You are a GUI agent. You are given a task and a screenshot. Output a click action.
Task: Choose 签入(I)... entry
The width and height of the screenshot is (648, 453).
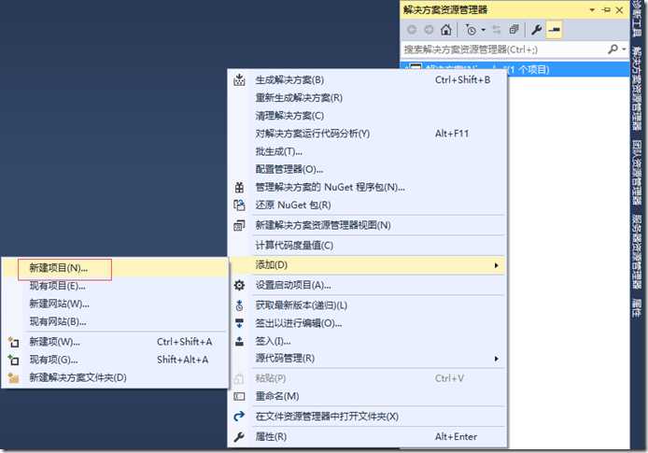tap(367, 341)
